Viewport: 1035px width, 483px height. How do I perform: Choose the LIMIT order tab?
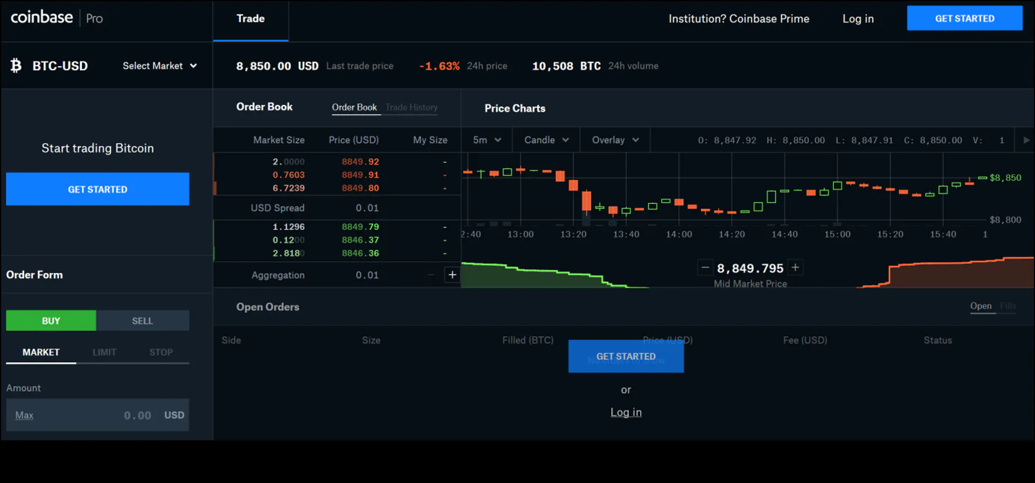click(x=105, y=352)
